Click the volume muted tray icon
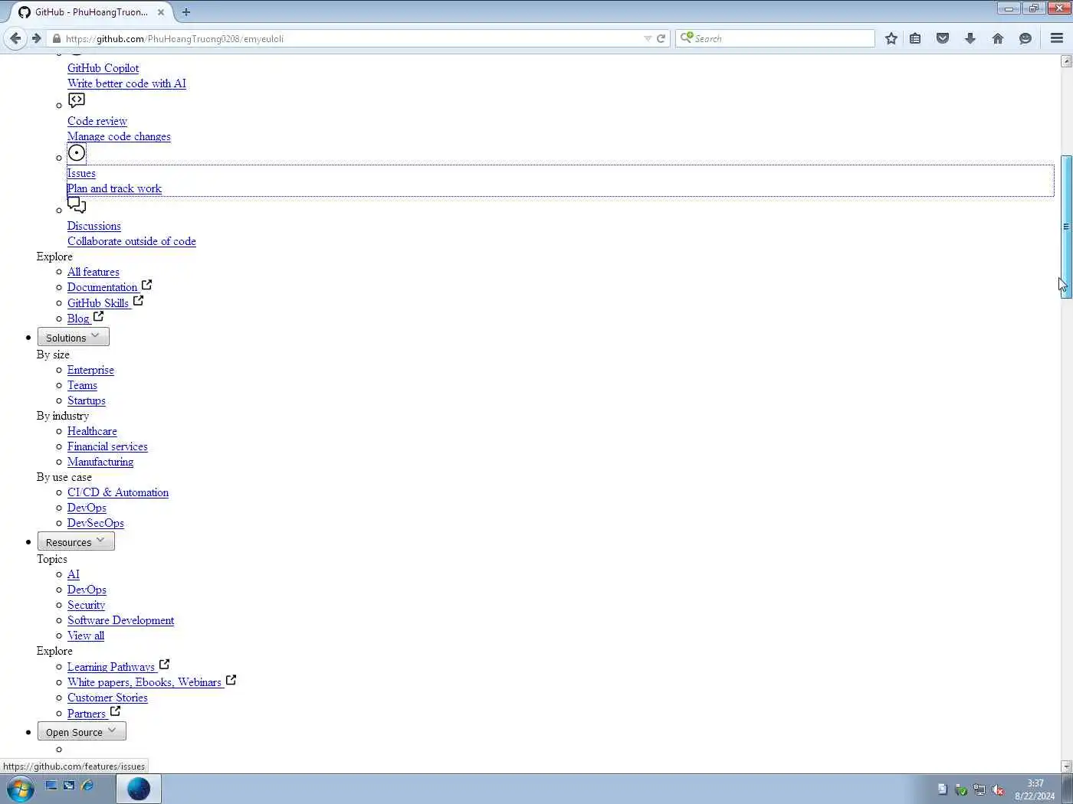Screen dimensions: 1073x804 (x=998, y=789)
